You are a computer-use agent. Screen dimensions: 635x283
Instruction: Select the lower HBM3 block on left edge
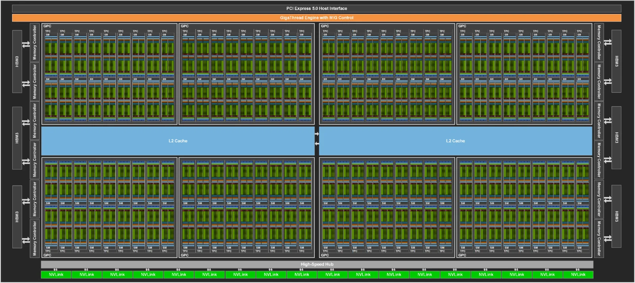[17, 217]
